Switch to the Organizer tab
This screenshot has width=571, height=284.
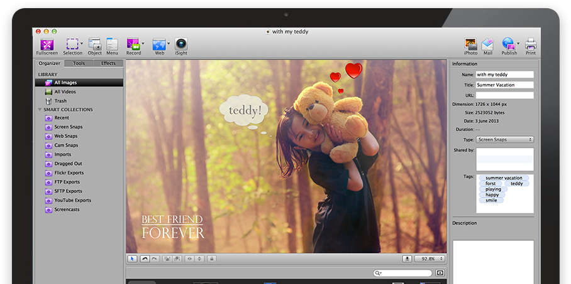point(50,63)
